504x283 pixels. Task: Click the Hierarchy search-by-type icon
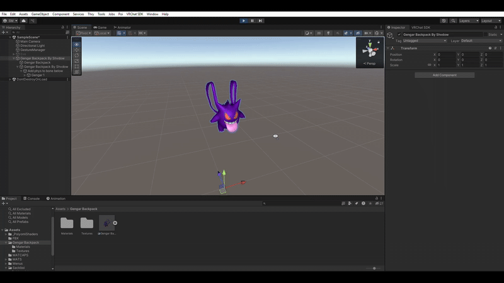click(x=67, y=33)
